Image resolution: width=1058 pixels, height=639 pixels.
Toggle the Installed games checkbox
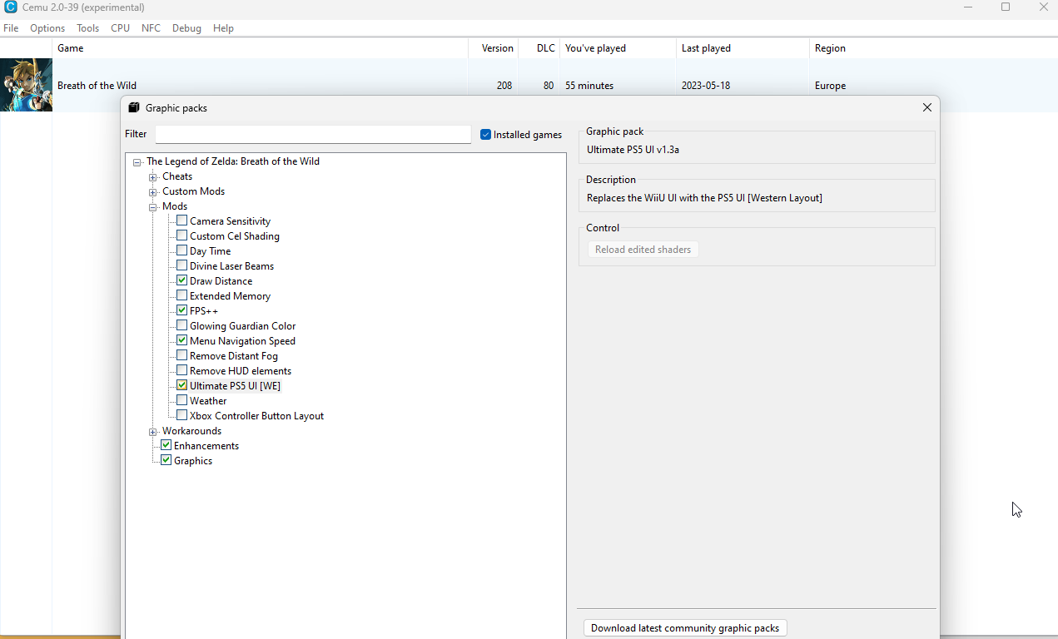tap(486, 135)
